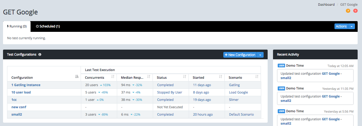362x126 pixels.
Task: Click the 11 days ago started link
Action: coord(202,85)
